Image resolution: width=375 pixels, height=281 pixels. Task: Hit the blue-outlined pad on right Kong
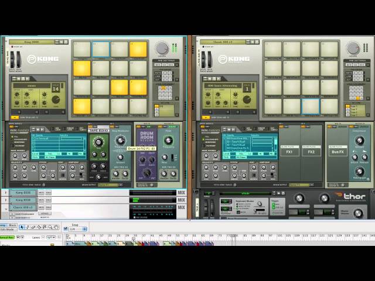(311, 107)
